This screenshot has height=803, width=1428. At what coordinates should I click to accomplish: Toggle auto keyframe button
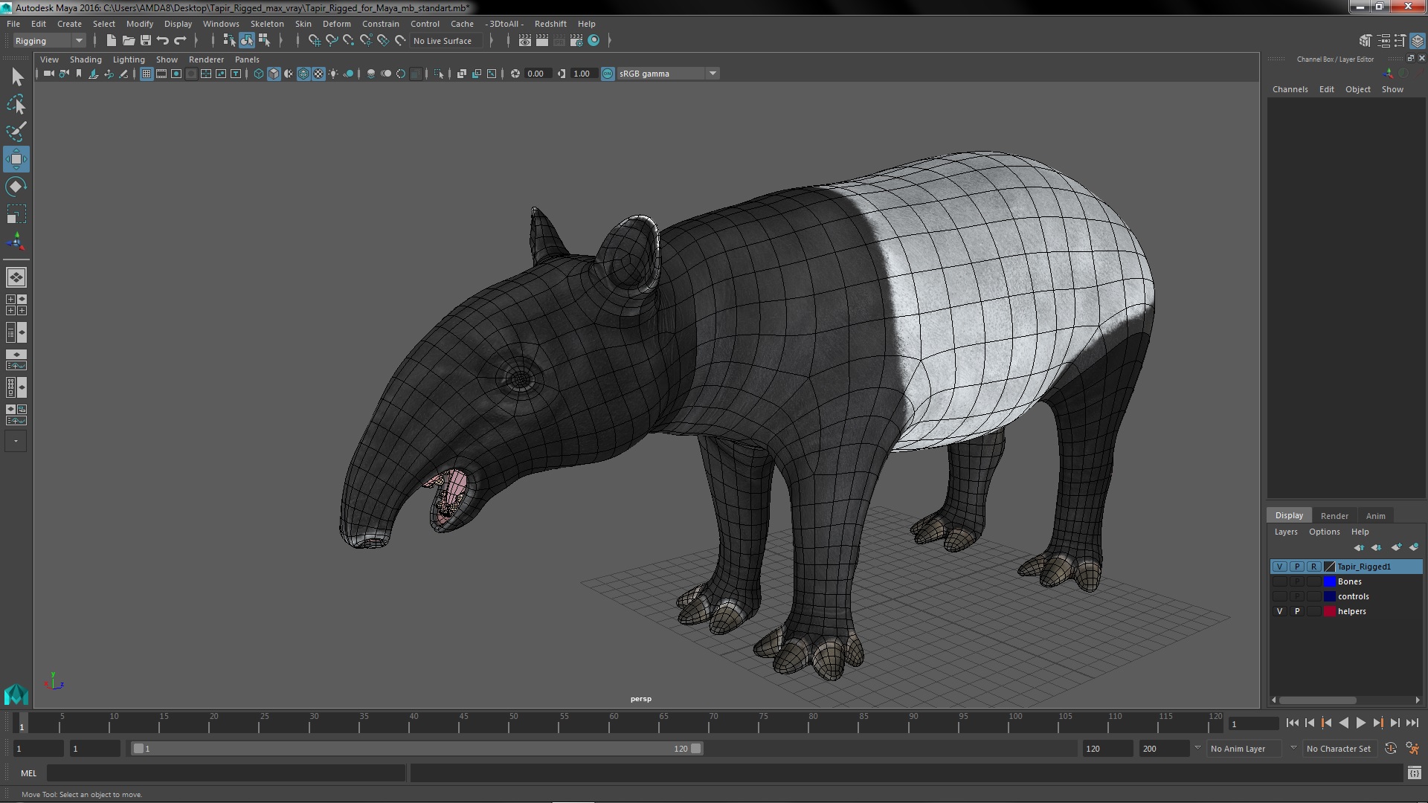pos(1390,748)
